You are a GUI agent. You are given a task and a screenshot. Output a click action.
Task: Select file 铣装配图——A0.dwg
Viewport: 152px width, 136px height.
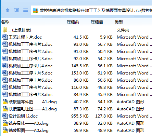pyautogui.click(x=28, y=131)
